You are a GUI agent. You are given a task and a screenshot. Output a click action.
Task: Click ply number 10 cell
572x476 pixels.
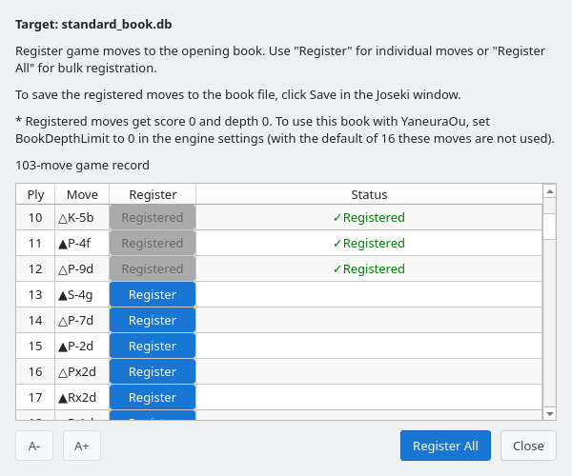(35, 217)
